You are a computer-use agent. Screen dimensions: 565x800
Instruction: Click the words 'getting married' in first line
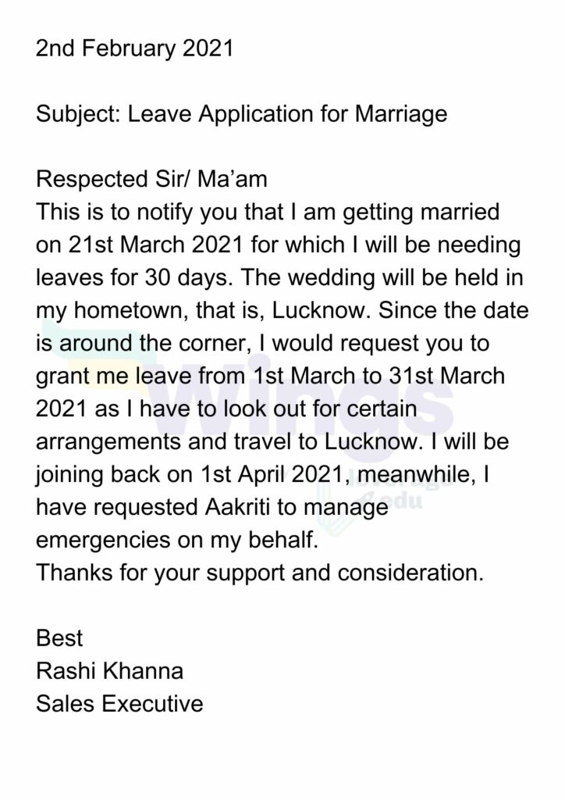click(421, 212)
